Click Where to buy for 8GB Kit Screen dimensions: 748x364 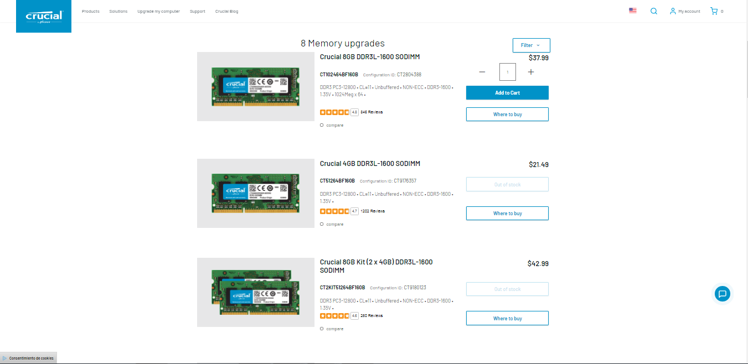[x=508, y=319]
